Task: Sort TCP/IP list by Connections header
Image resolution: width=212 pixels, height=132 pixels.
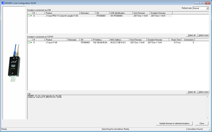Action: tap(188, 40)
